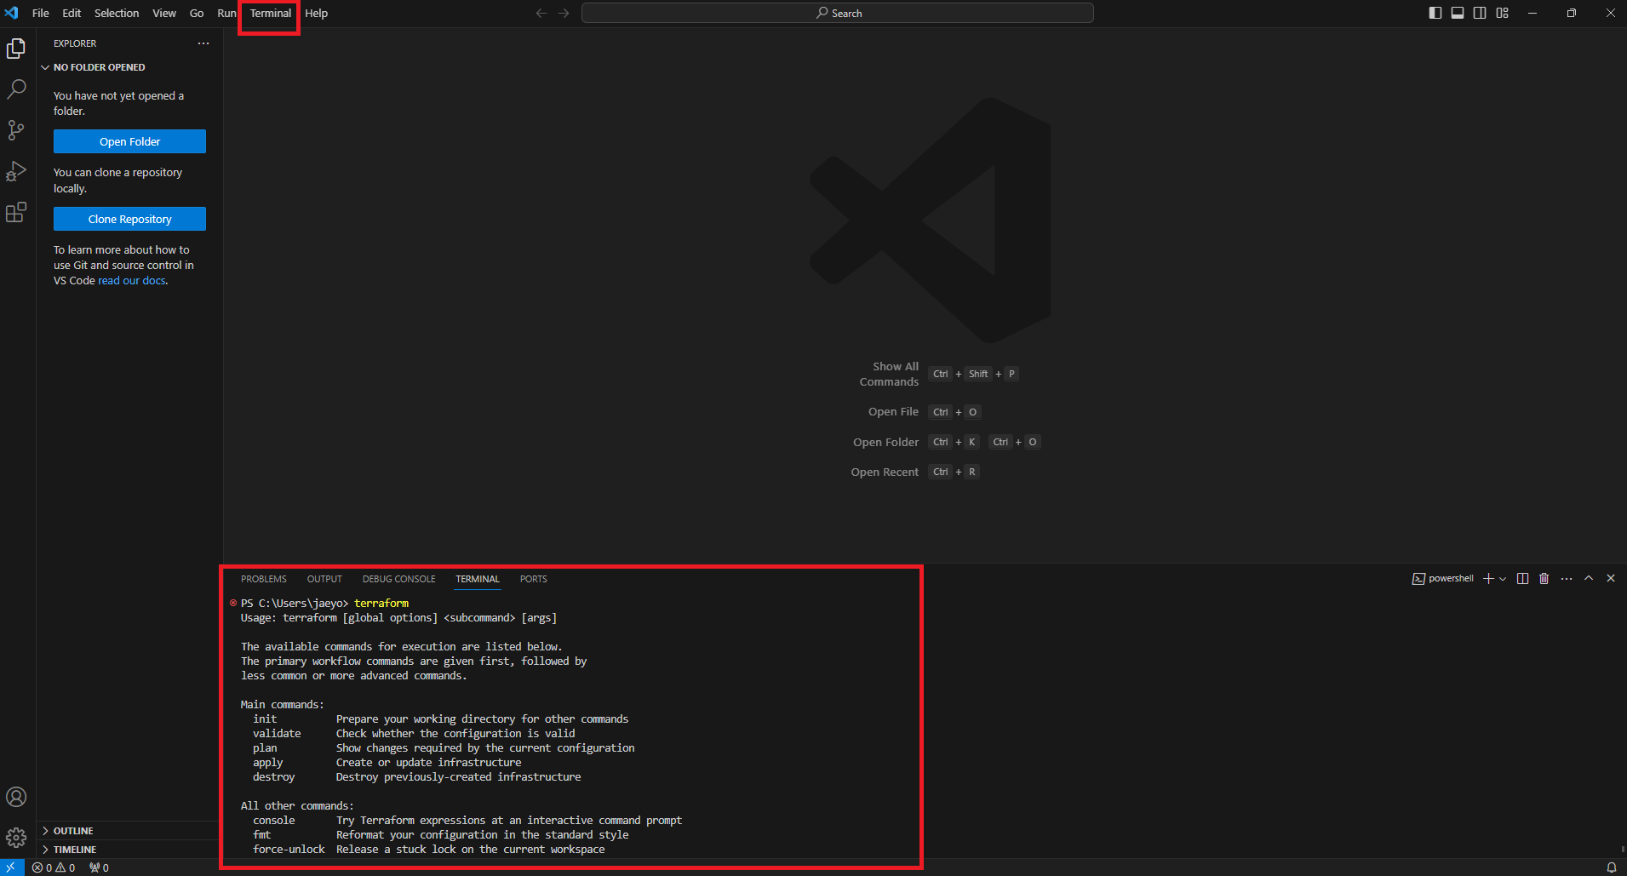Click the Clone Repository button
Image resolution: width=1627 pixels, height=876 pixels.
pyautogui.click(x=129, y=219)
